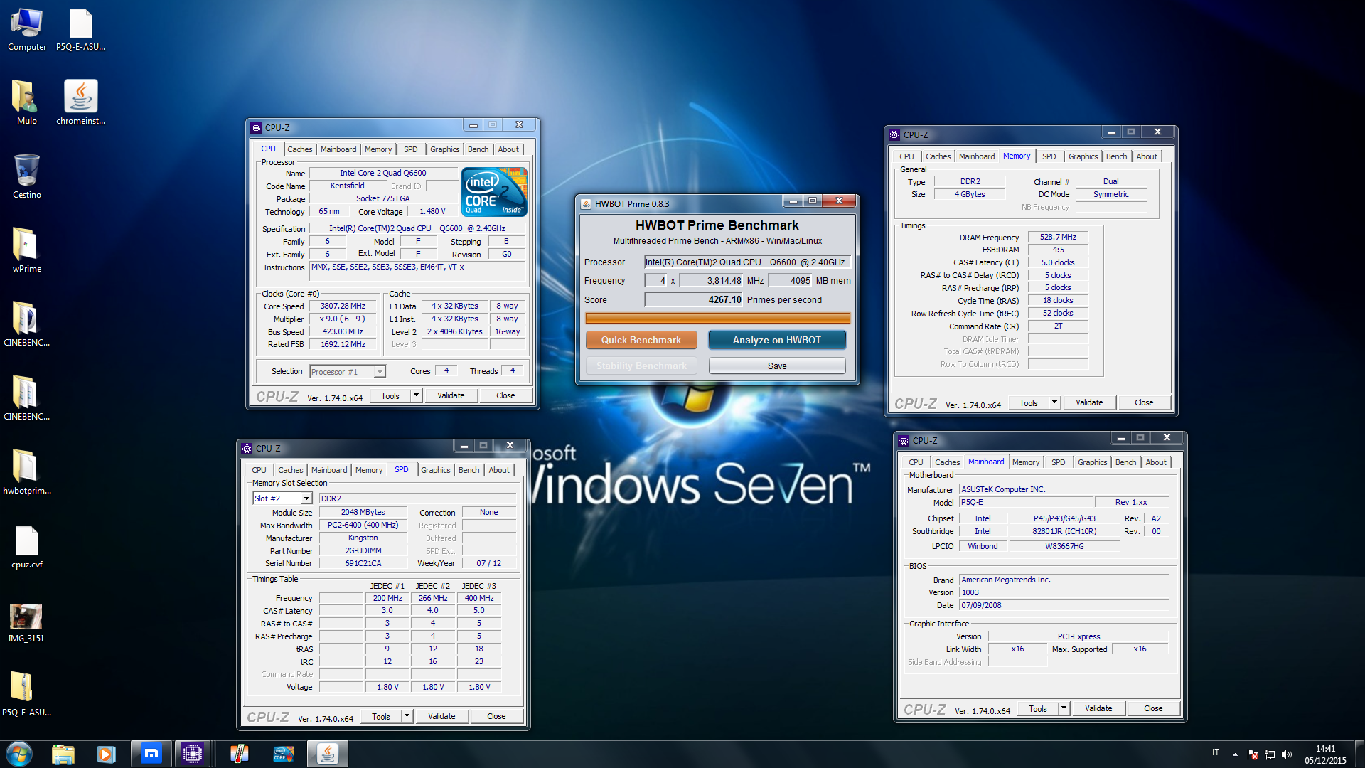Open the wPrime folder on the desktop
This screenshot has width=1365, height=768.
pos(27,250)
